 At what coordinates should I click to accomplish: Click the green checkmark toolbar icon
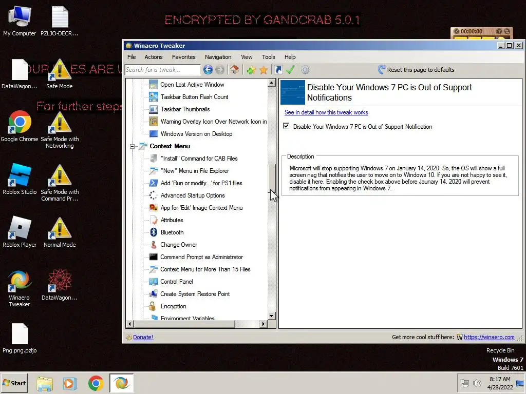tap(290, 70)
